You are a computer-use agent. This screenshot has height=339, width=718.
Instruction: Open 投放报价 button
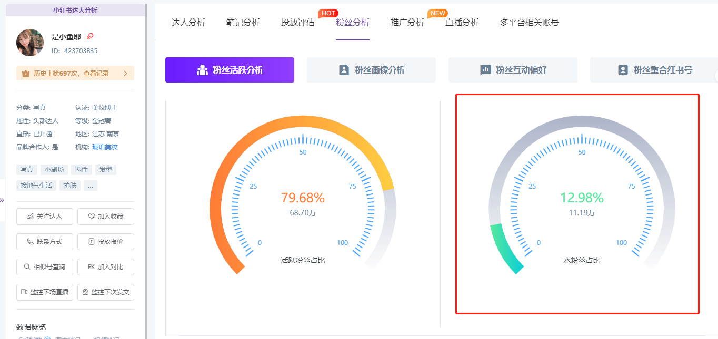click(106, 242)
